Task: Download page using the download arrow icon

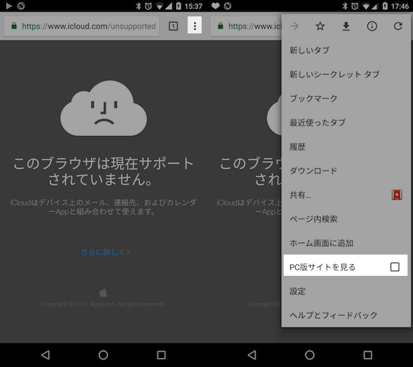Action: click(x=346, y=26)
